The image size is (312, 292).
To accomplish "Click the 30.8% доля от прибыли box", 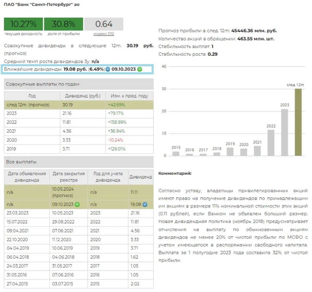I will click(x=63, y=24).
